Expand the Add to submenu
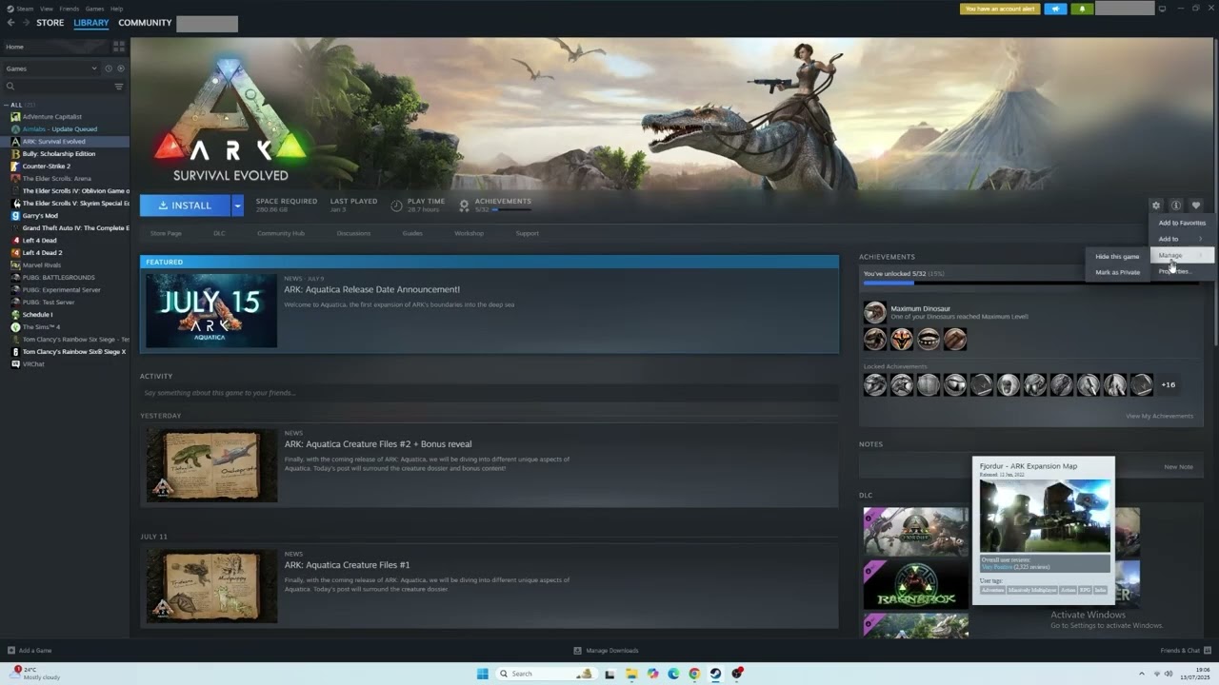This screenshot has width=1219, height=685. point(1182,239)
